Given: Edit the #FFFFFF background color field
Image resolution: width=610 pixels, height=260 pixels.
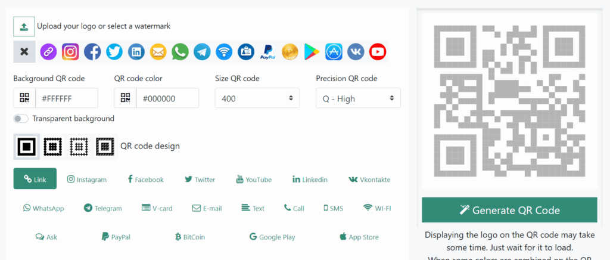Looking at the screenshot, I should coord(67,98).
